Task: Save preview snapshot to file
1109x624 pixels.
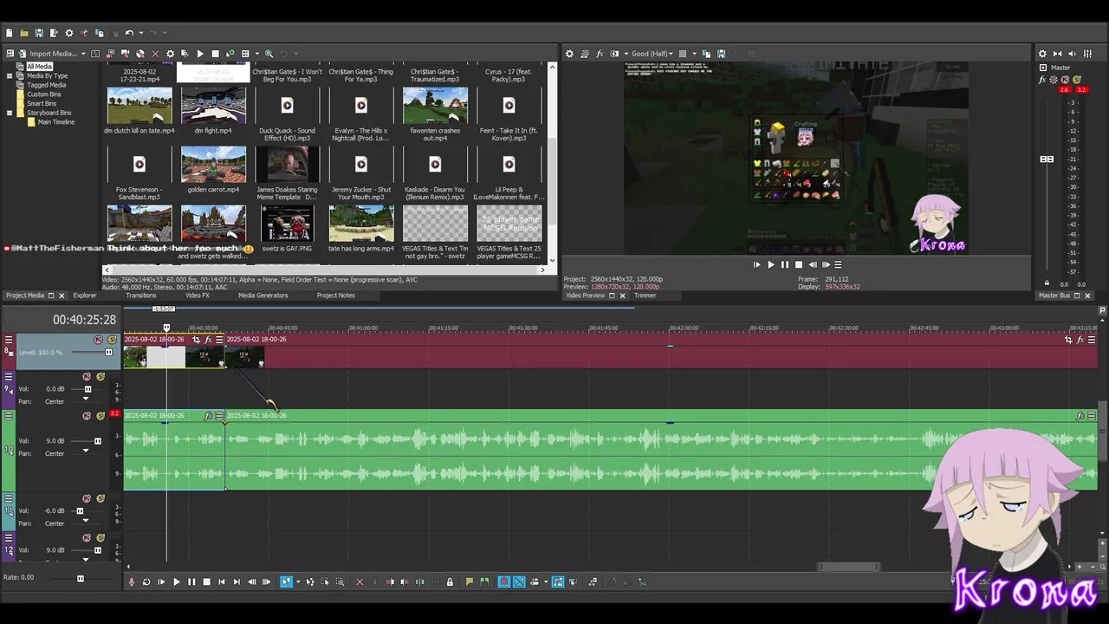Action: pyautogui.click(x=721, y=54)
